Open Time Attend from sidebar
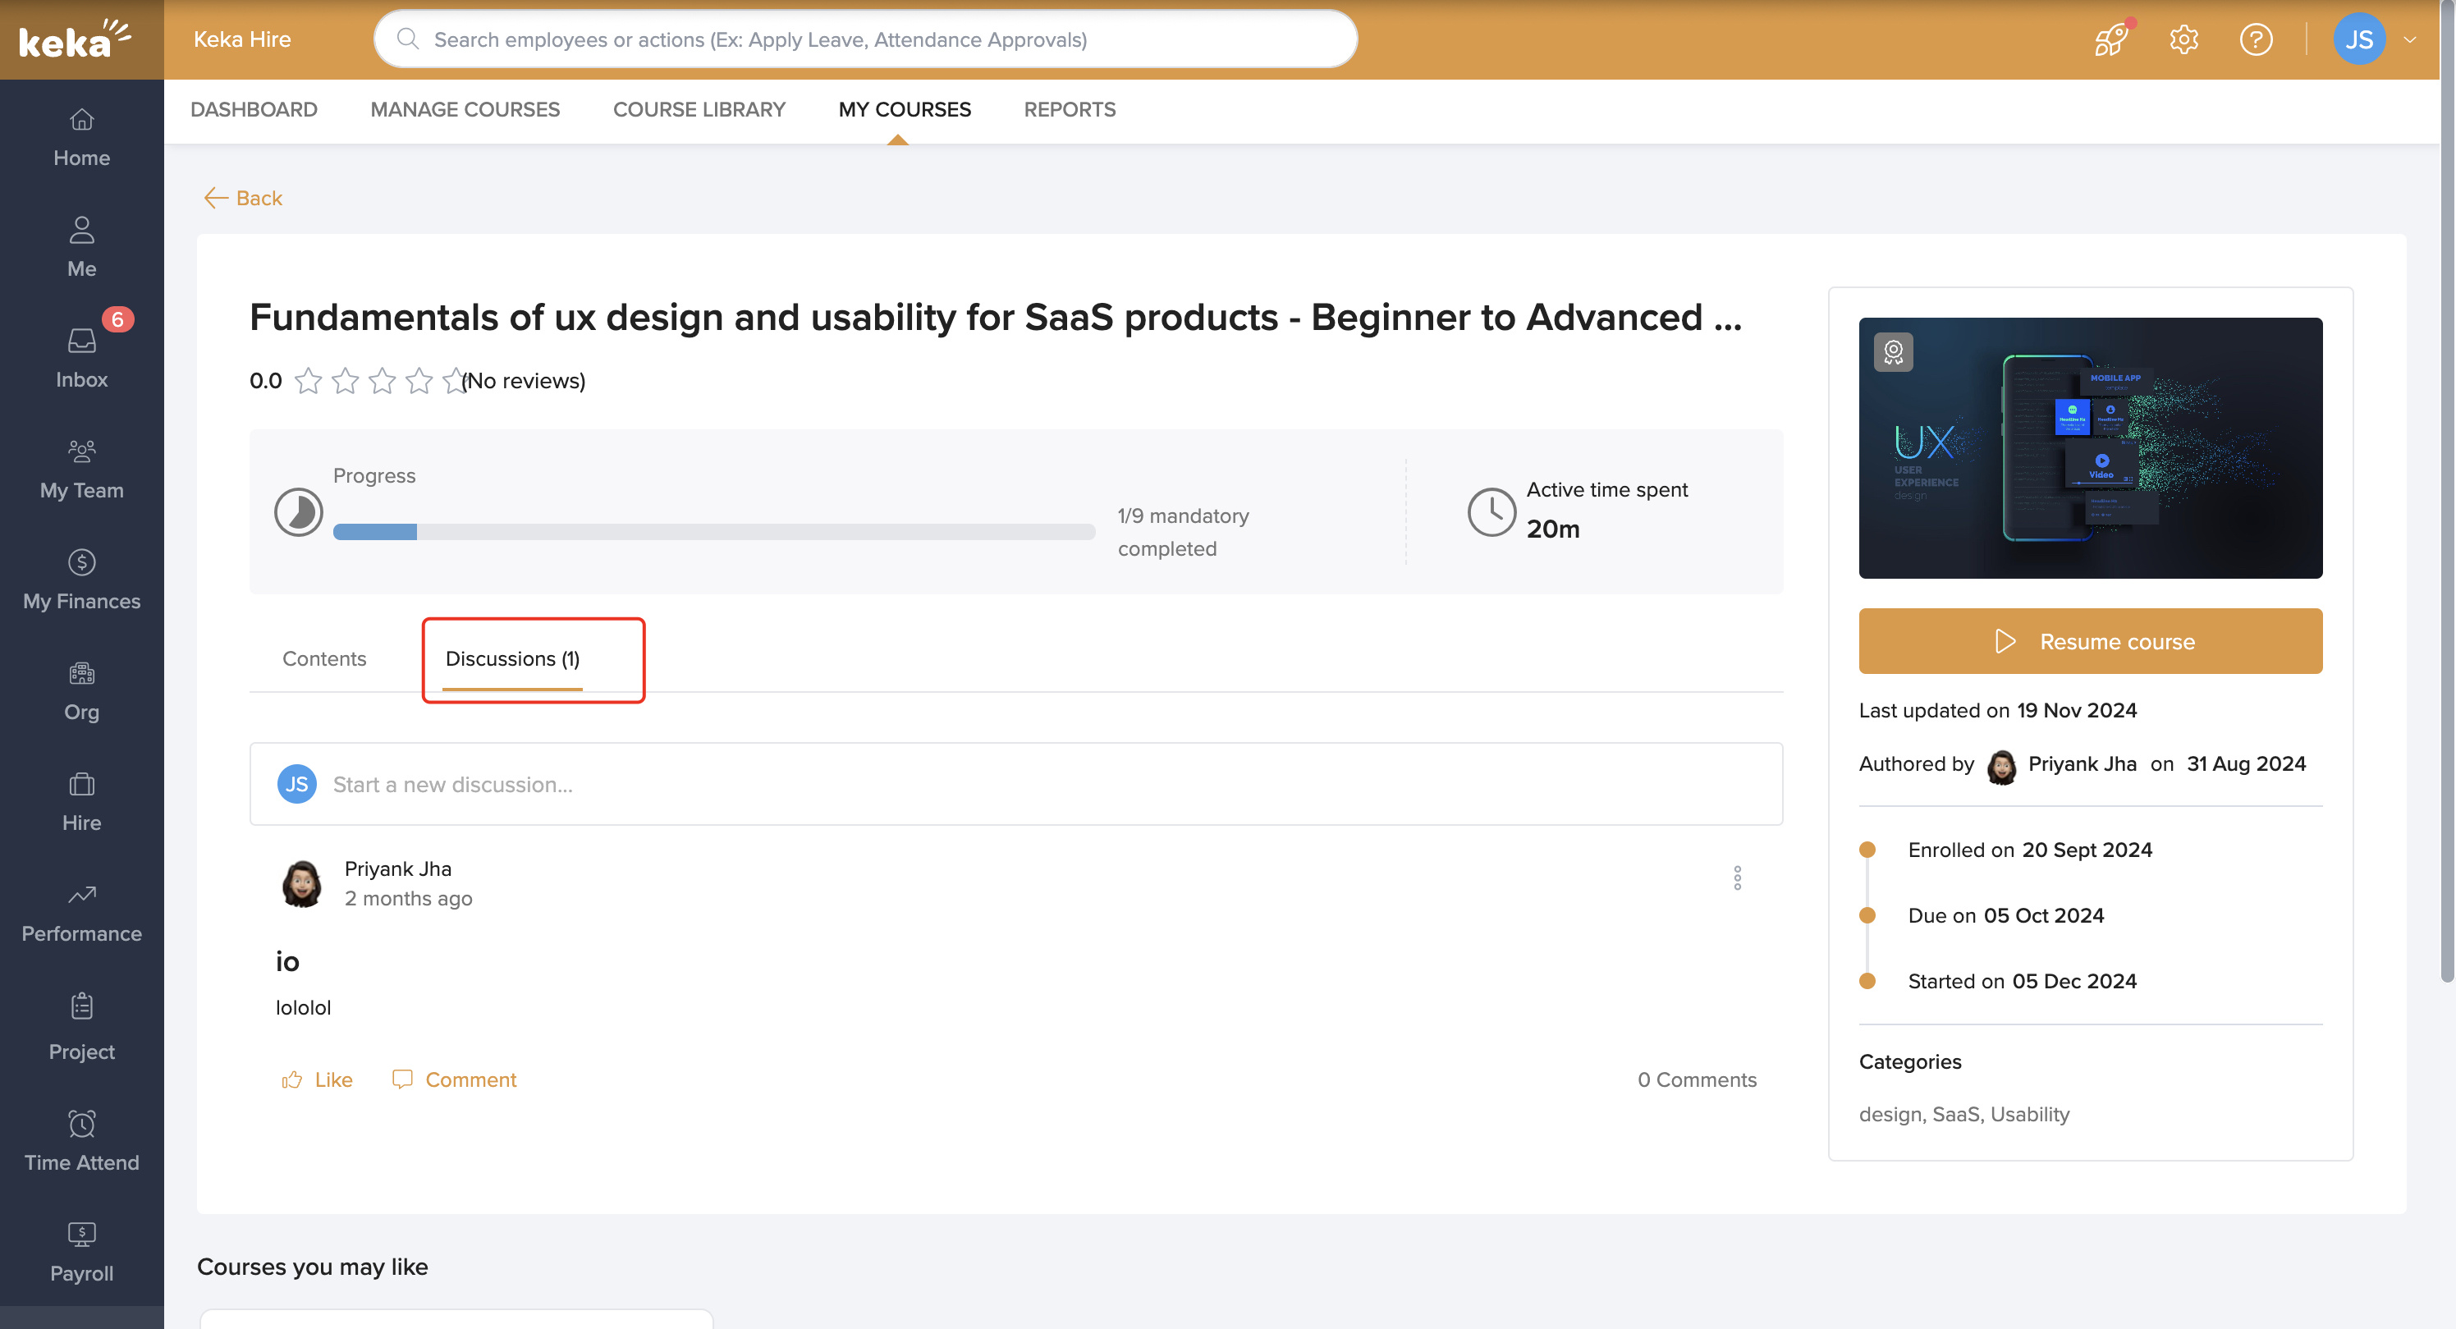 81,1140
